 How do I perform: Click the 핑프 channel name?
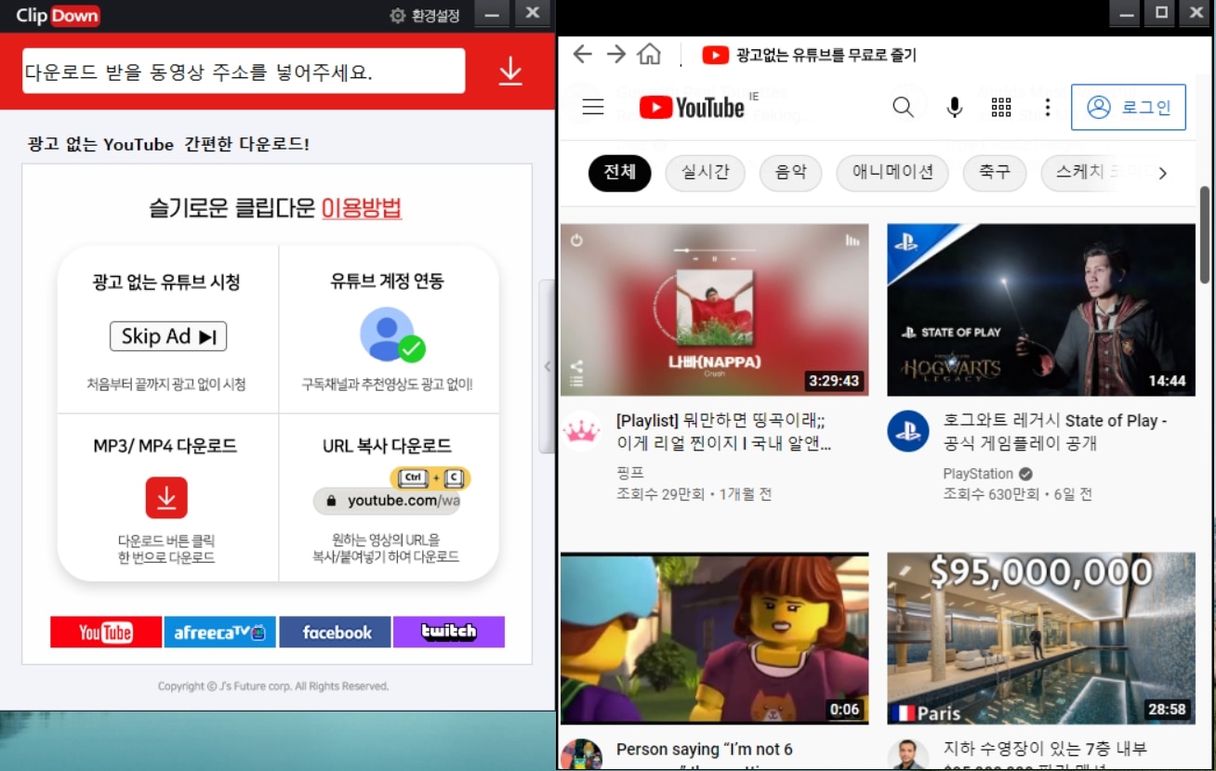point(630,473)
